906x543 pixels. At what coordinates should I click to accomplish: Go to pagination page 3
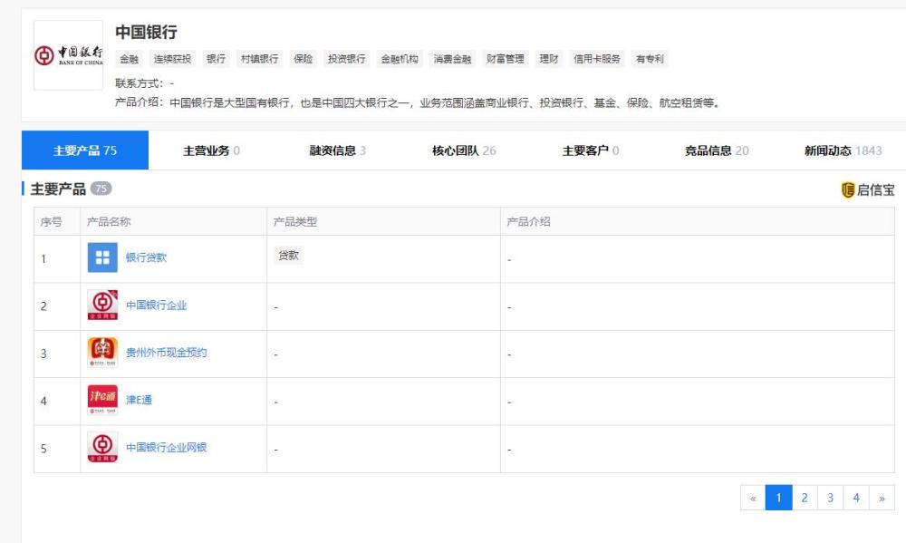click(x=830, y=498)
